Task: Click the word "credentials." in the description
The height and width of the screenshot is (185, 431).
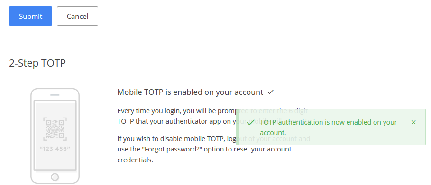Action: pos(135,160)
